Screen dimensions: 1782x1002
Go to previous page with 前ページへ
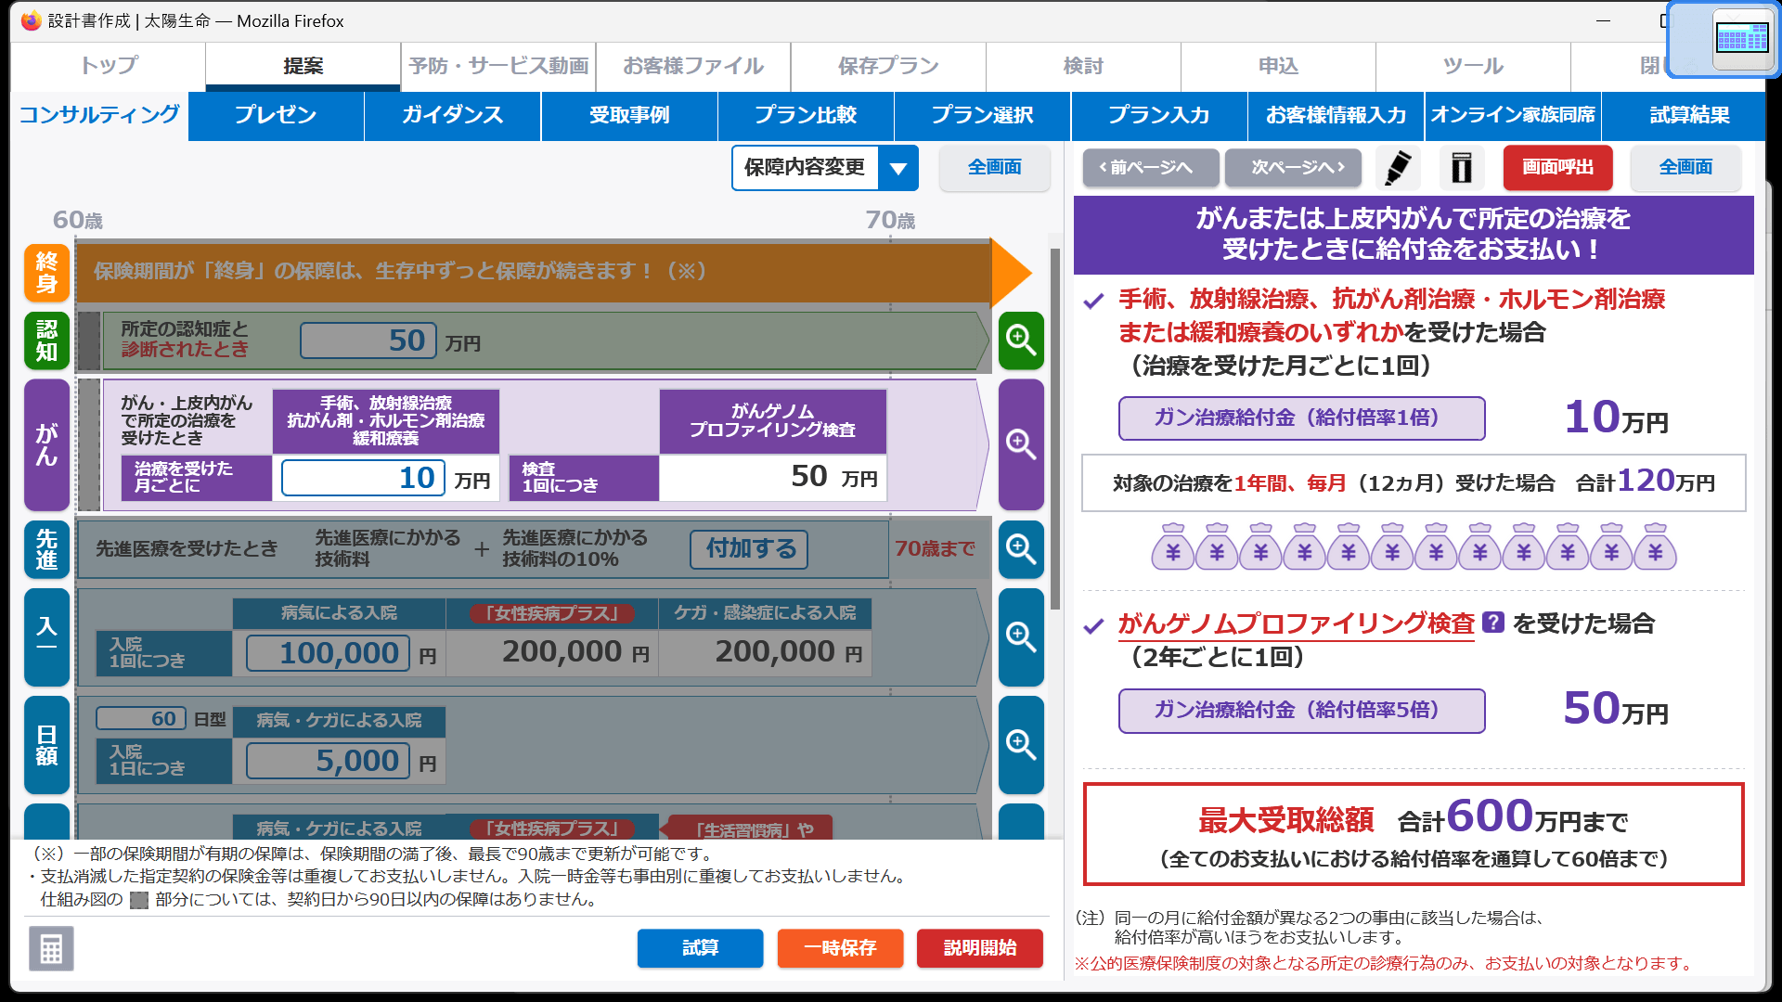click(1150, 168)
